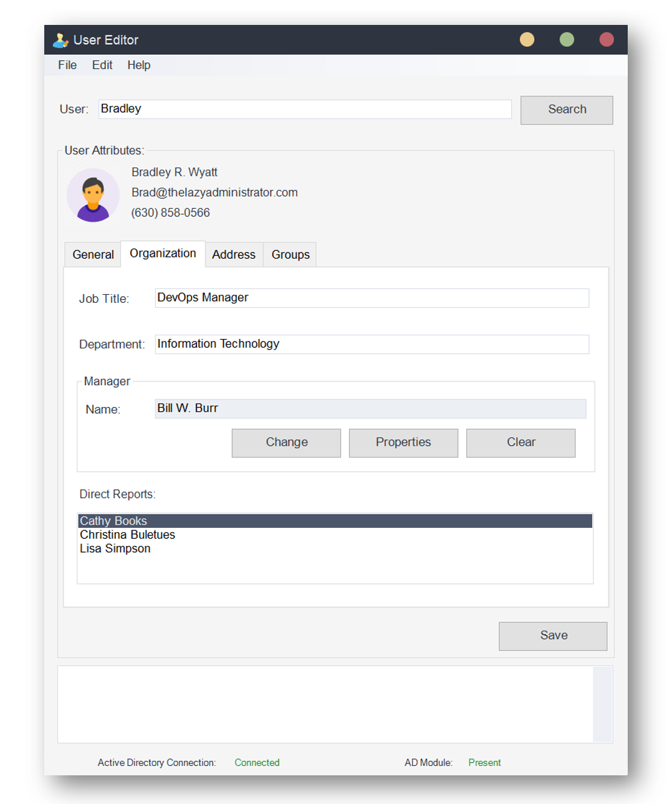Click the AD Module Present status
Viewport: 667px width, 804px height.
point(484,762)
